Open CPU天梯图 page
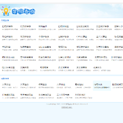 (82, 37)
